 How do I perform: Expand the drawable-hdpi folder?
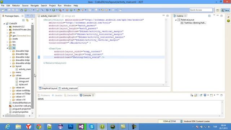point(10,51)
